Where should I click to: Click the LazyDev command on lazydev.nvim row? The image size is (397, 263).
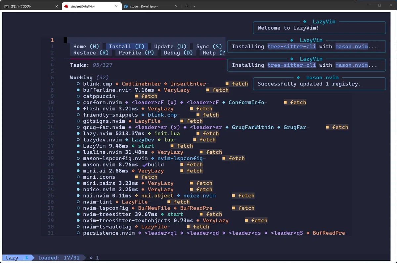point(143,140)
